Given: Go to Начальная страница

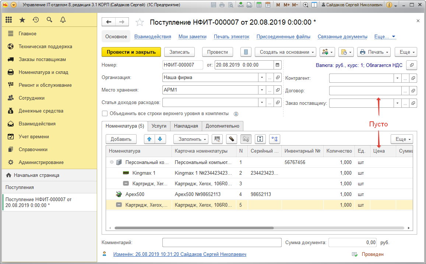Looking at the screenshot, I should (x=37, y=175).
